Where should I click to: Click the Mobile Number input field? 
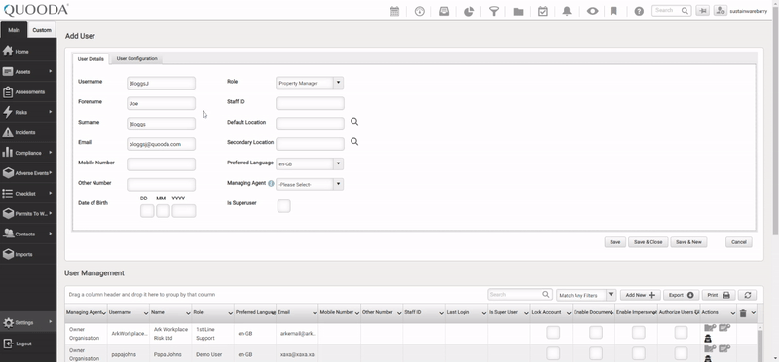tap(161, 163)
